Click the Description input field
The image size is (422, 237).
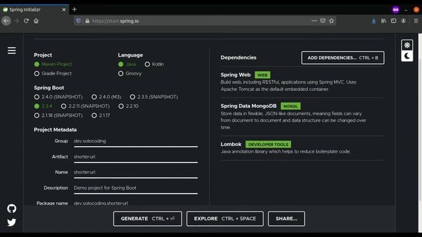136,188
